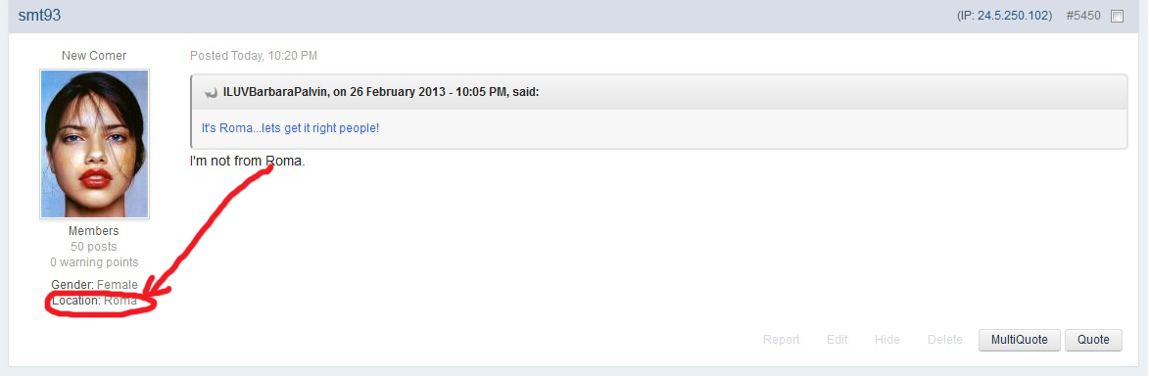Delete the post
This screenshot has width=1149, height=376.
[x=944, y=340]
